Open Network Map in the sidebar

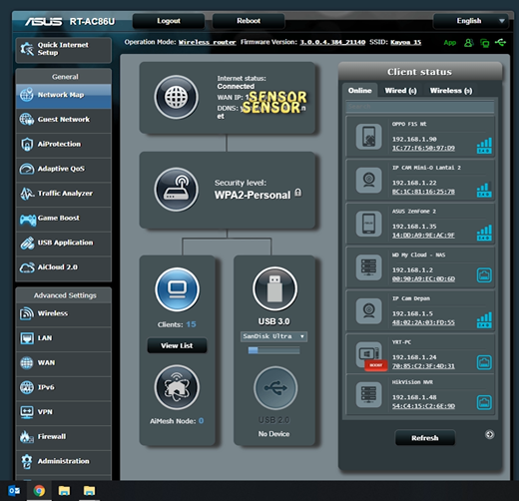tap(63, 95)
